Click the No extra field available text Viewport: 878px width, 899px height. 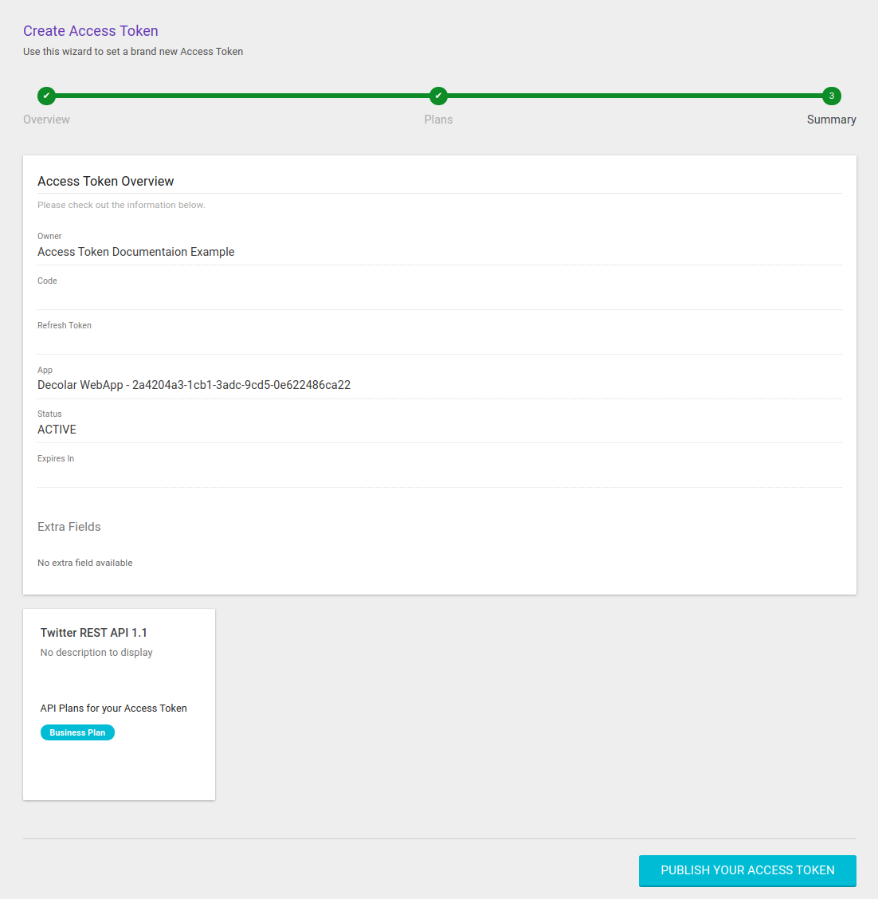point(84,562)
